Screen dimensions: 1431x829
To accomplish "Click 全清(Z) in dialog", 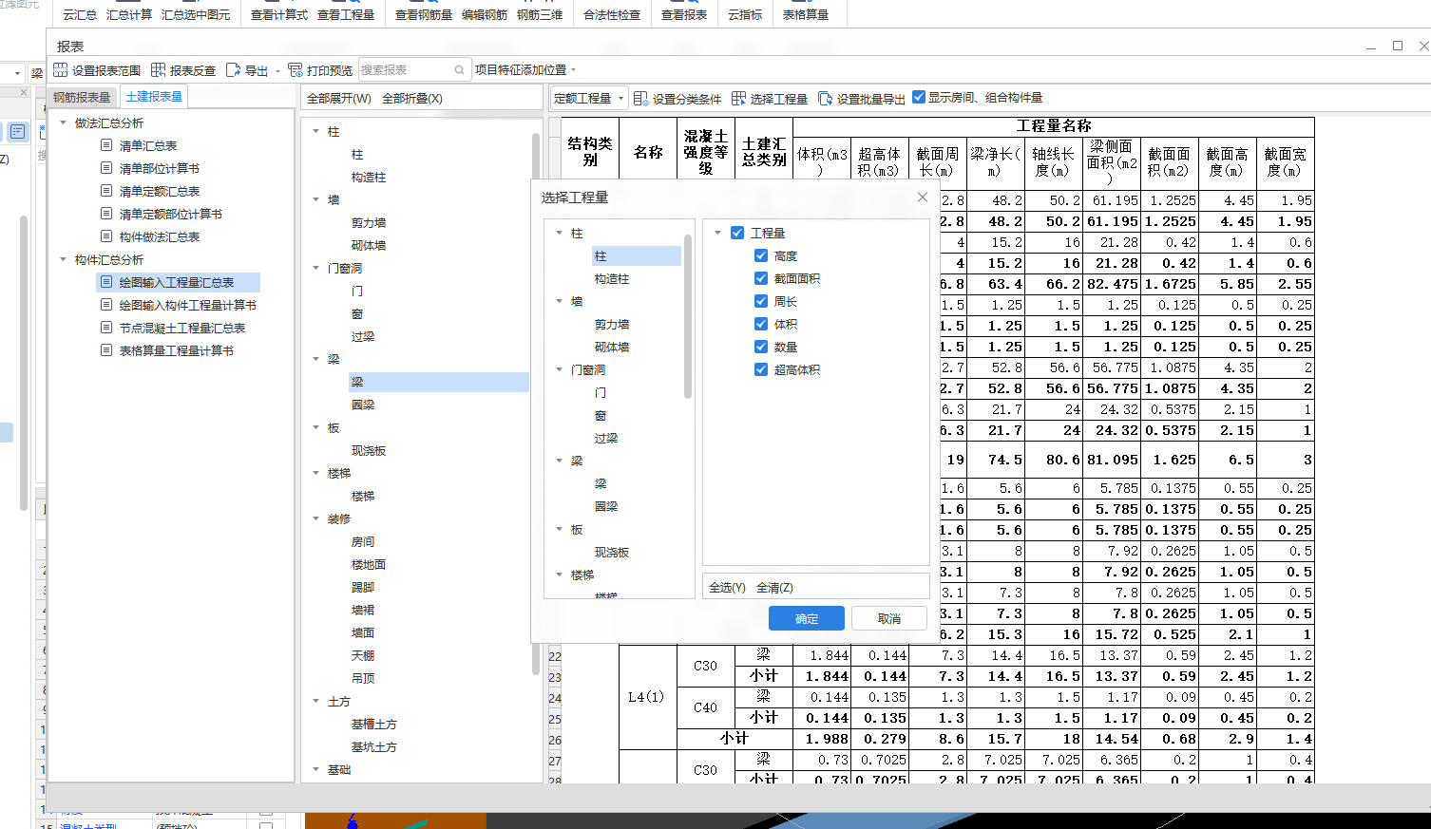I will pyautogui.click(x=774, y=588).
